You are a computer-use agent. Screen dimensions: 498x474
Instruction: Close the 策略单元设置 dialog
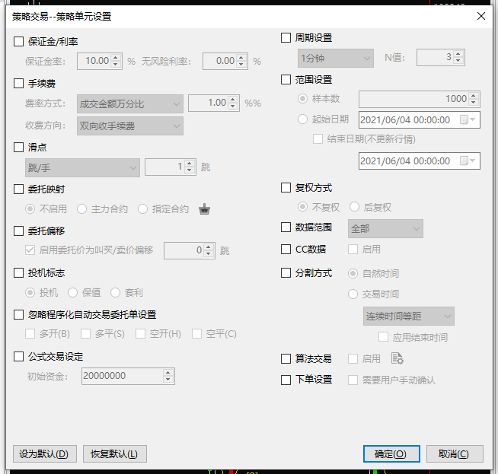point(480,16)
